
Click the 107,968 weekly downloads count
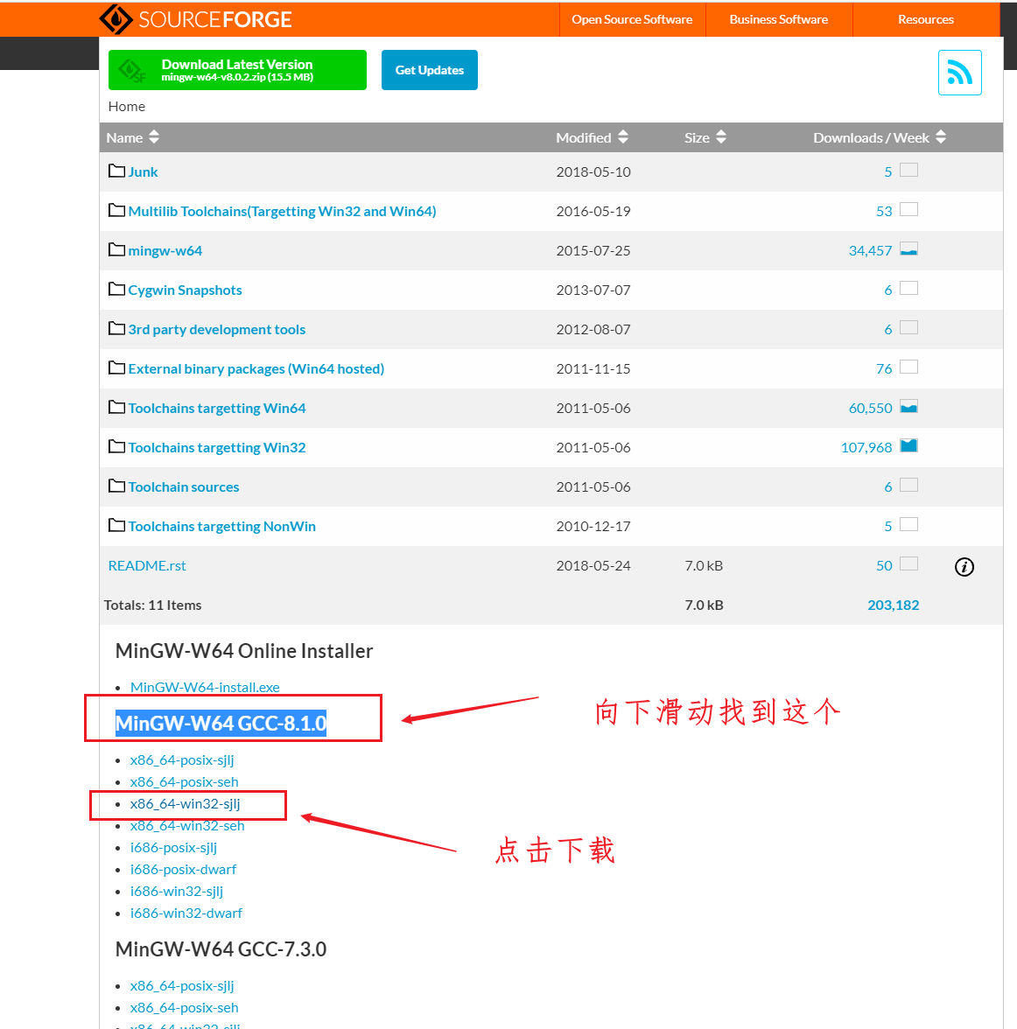(x=866, y=448)
